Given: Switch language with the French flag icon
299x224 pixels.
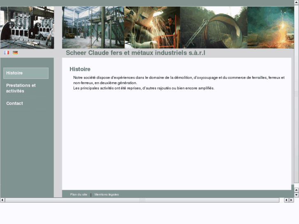Looking at the screenshot, I should point(7,53).
